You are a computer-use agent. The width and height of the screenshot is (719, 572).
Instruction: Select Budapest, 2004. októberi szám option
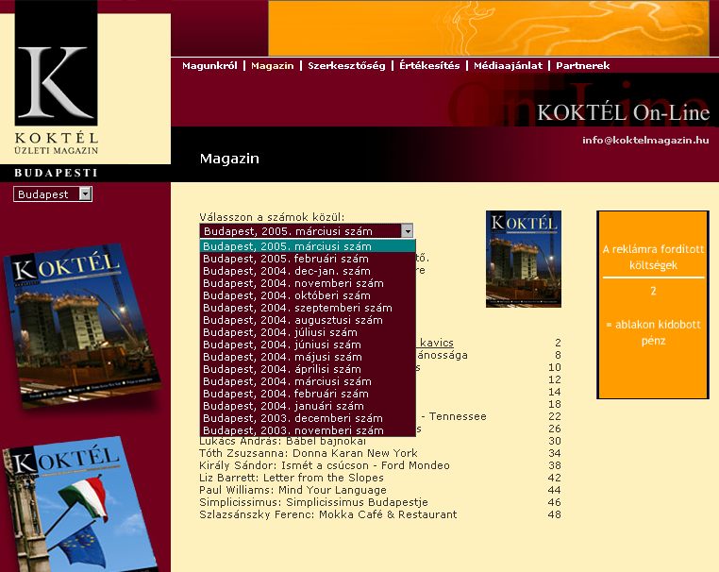coord(308,295)
